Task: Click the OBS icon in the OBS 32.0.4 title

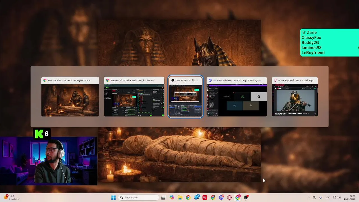Action: 172,80
